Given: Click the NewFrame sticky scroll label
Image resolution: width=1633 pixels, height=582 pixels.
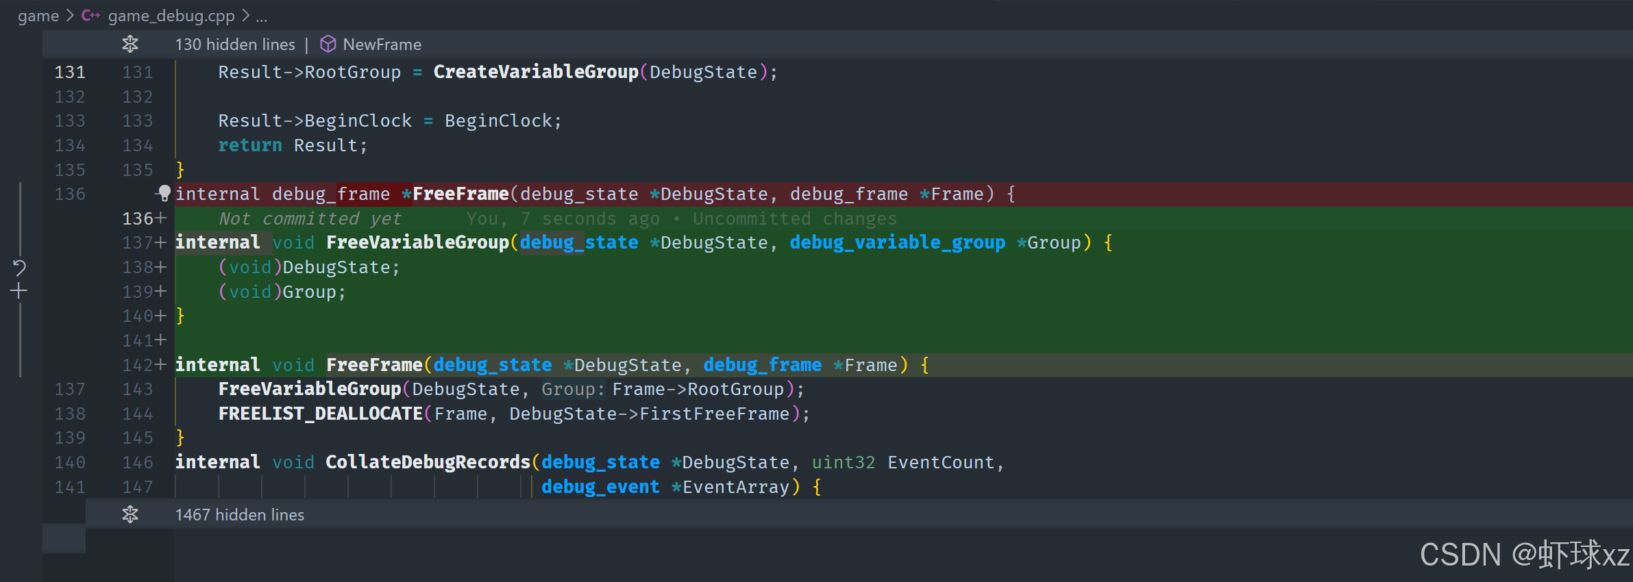Looking at the screenshot, I should 382,45.
